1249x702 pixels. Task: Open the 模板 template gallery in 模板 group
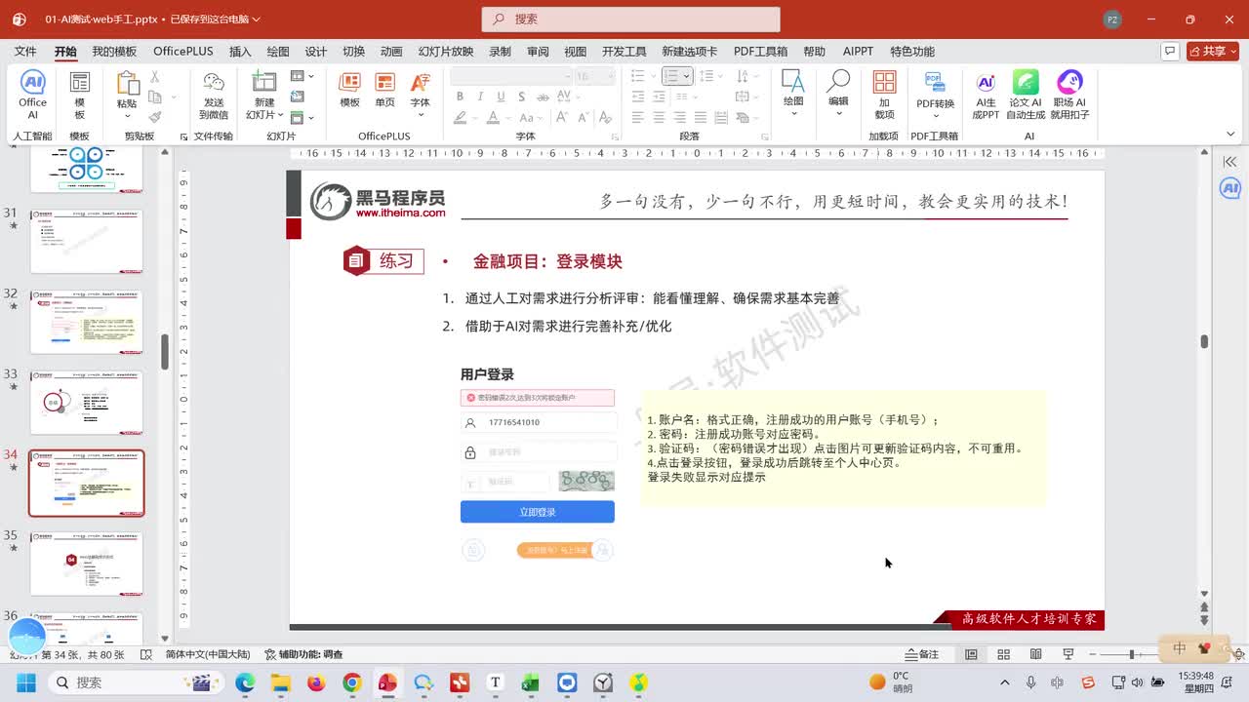pos(80,95)
